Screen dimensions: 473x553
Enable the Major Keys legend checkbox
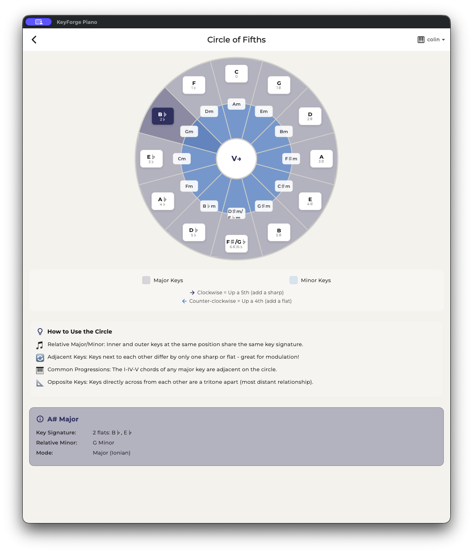point(146,280)
